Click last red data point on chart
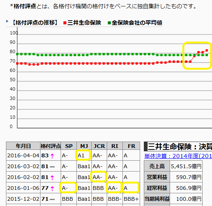Image resolution: width=212 pixels, height=206 pixels. click(207, 51)
